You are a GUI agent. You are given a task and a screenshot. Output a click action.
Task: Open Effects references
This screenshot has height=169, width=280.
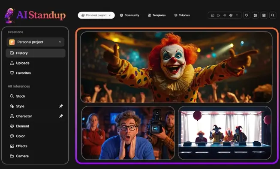tap(36, 146)
